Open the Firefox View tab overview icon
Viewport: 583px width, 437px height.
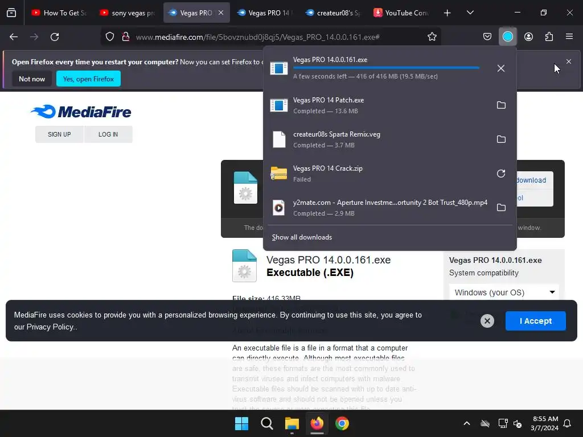(11, 13)
